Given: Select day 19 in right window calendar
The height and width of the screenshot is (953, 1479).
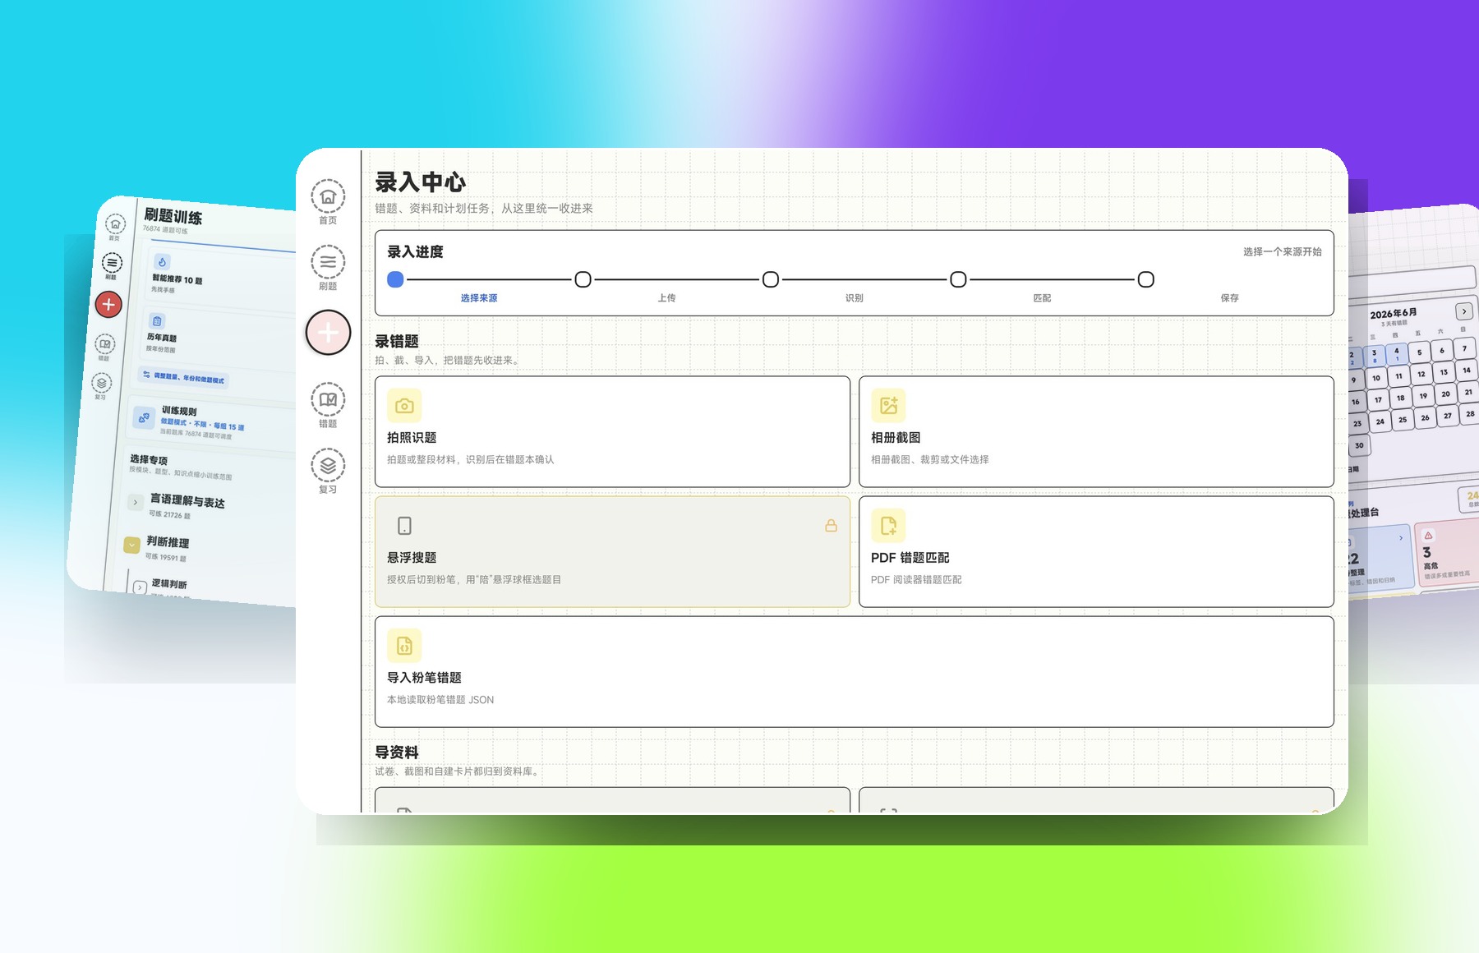Looking at the screenshot, I should (x=1423, y=396).
